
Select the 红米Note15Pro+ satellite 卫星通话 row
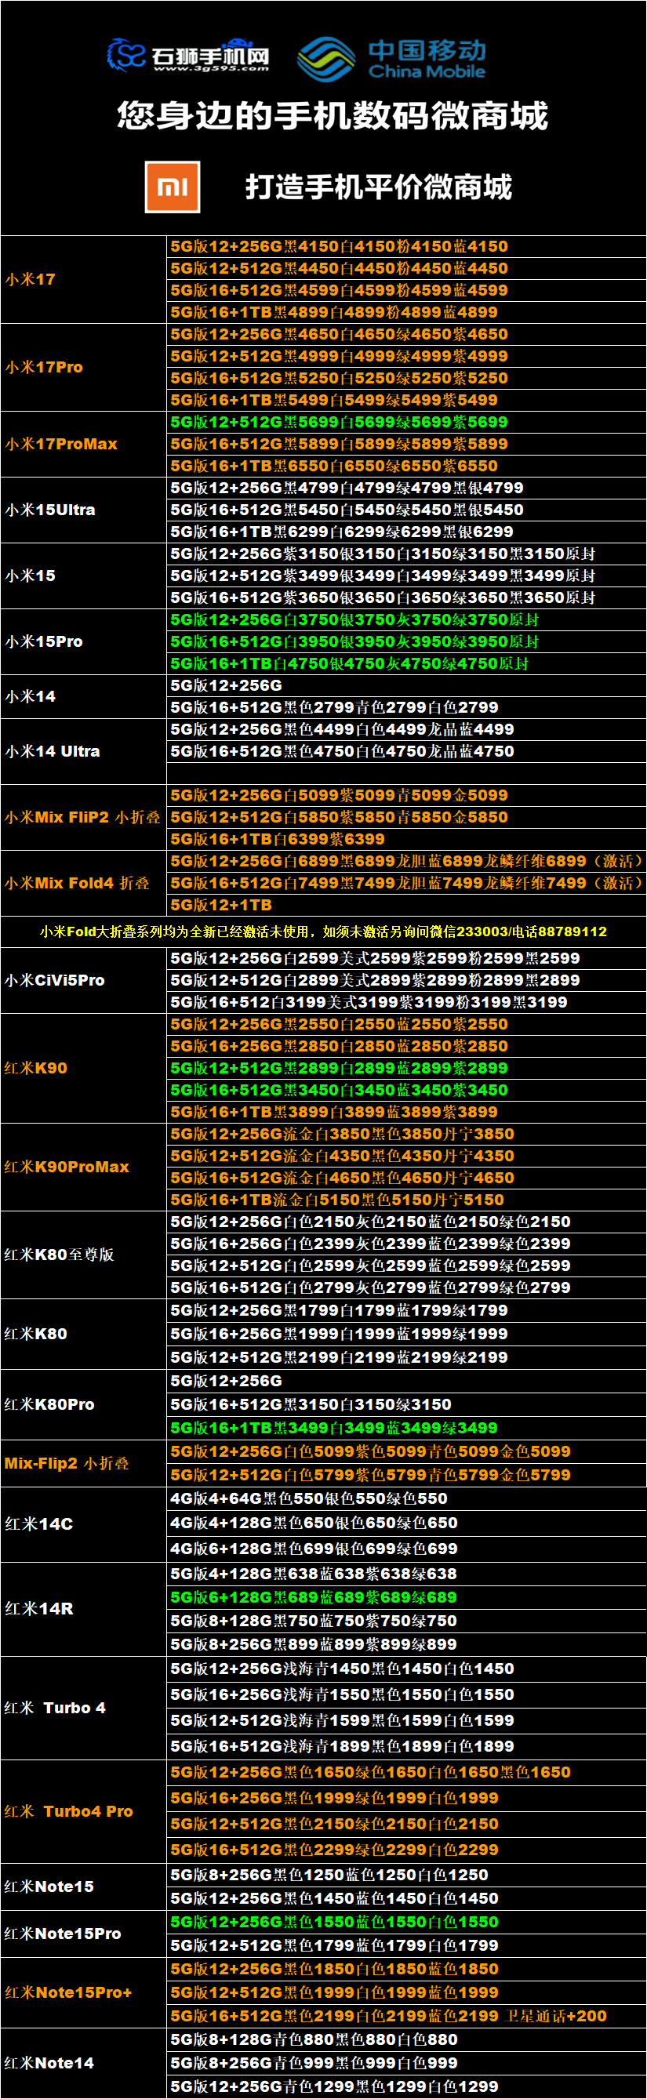(x=388, y=2016)
